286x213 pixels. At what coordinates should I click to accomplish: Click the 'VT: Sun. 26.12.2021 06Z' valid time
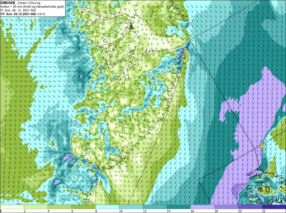18,14
